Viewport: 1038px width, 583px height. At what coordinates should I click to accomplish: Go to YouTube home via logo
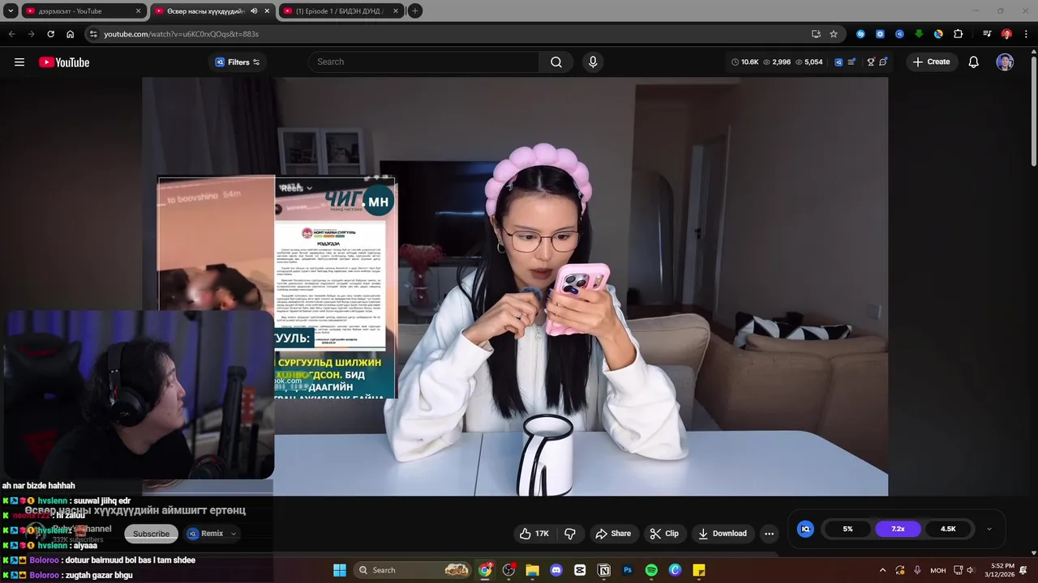point(64,62)
